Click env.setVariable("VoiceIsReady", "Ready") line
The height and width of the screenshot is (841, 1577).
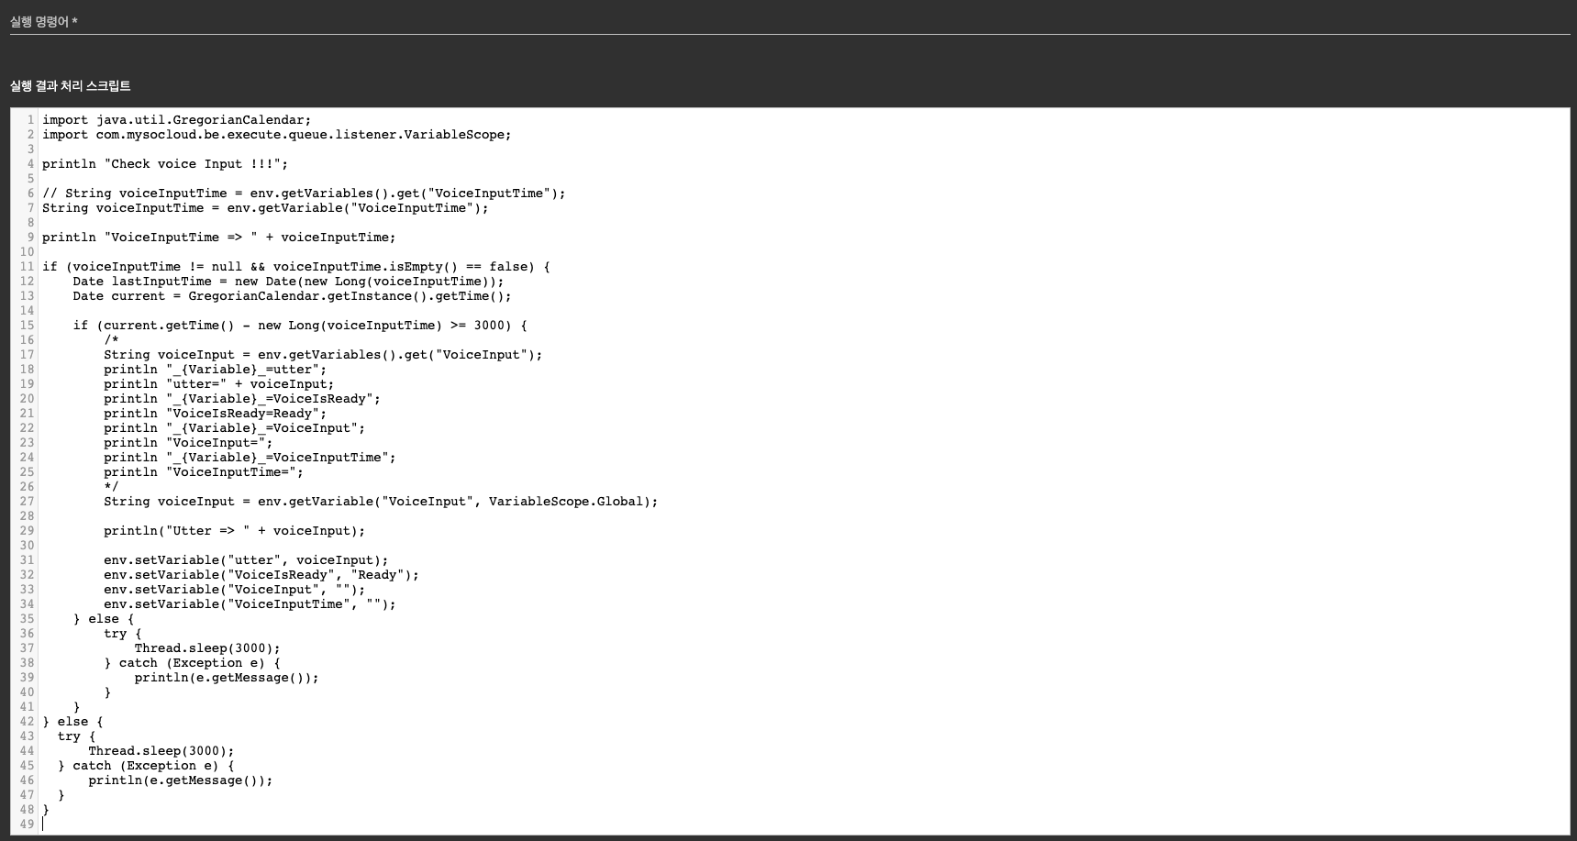pyautogui.click(x=261, y=575)
